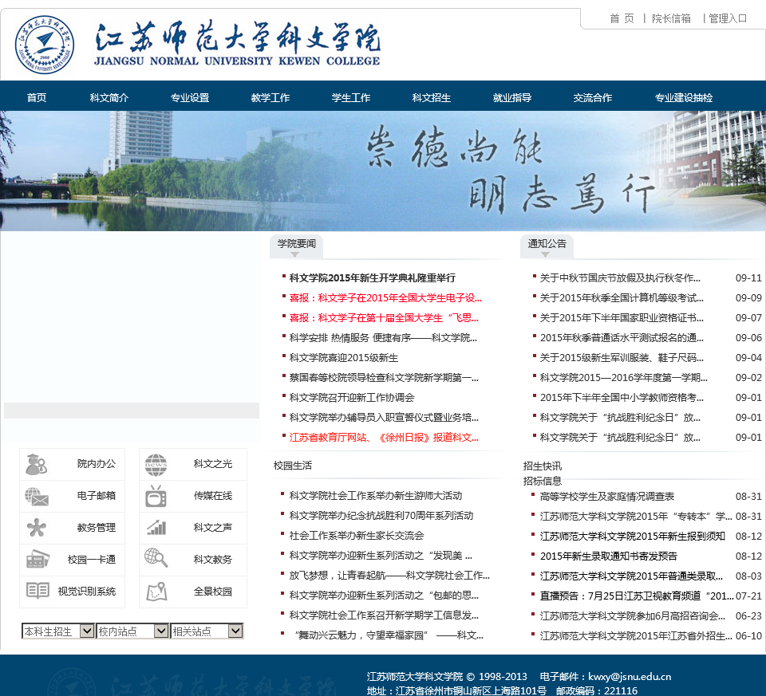This screenshot has height=696, width=766.
Task: Click the campus banner image
Action: pos(383,171)
